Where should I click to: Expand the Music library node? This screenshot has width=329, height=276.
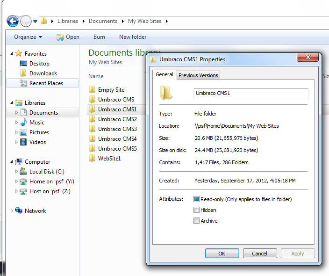coord(16,122)
